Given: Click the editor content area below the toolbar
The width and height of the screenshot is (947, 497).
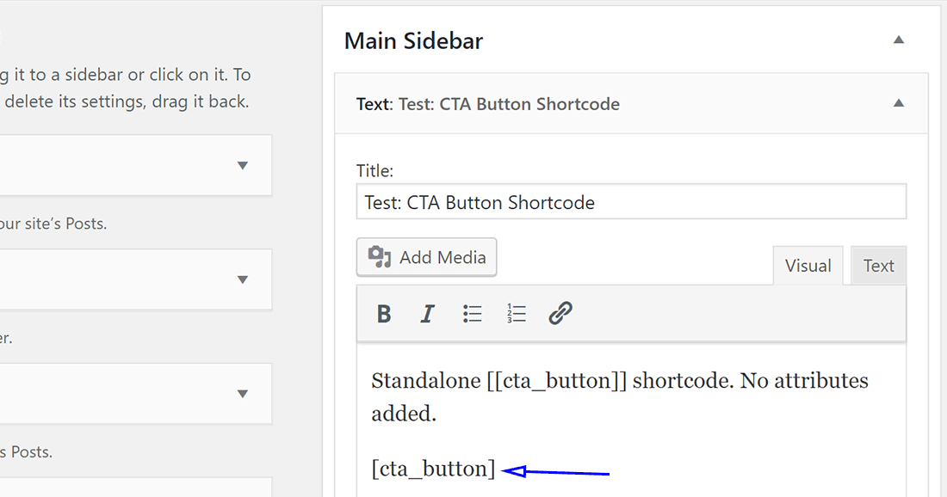Looking at the screenshot, I should pyautogui.click(x=631, y=421).
